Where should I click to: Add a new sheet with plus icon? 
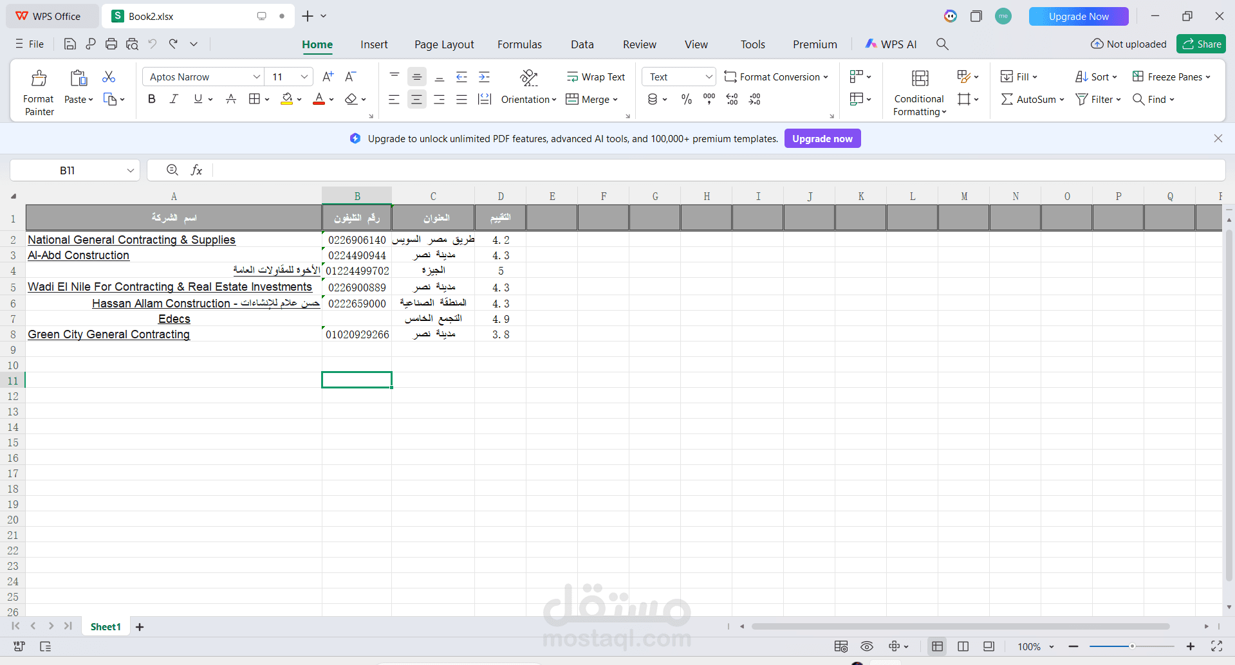pos(140,627)
